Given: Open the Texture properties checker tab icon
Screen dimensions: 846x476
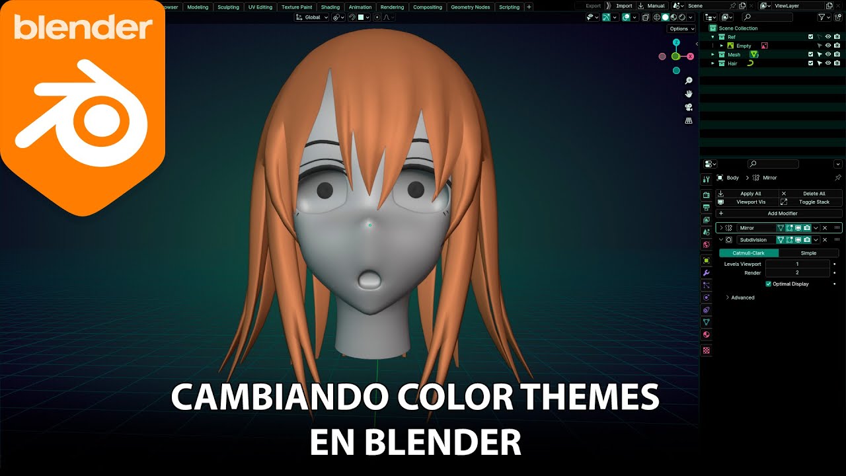Looking at the screenshot, I should pyautogui.click(x=707, y=350).
